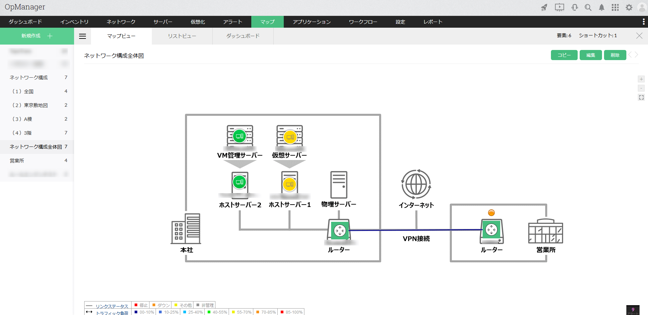
Task: Open the apps grid icon
Action: pyautogui.click(x=615, y=7)
